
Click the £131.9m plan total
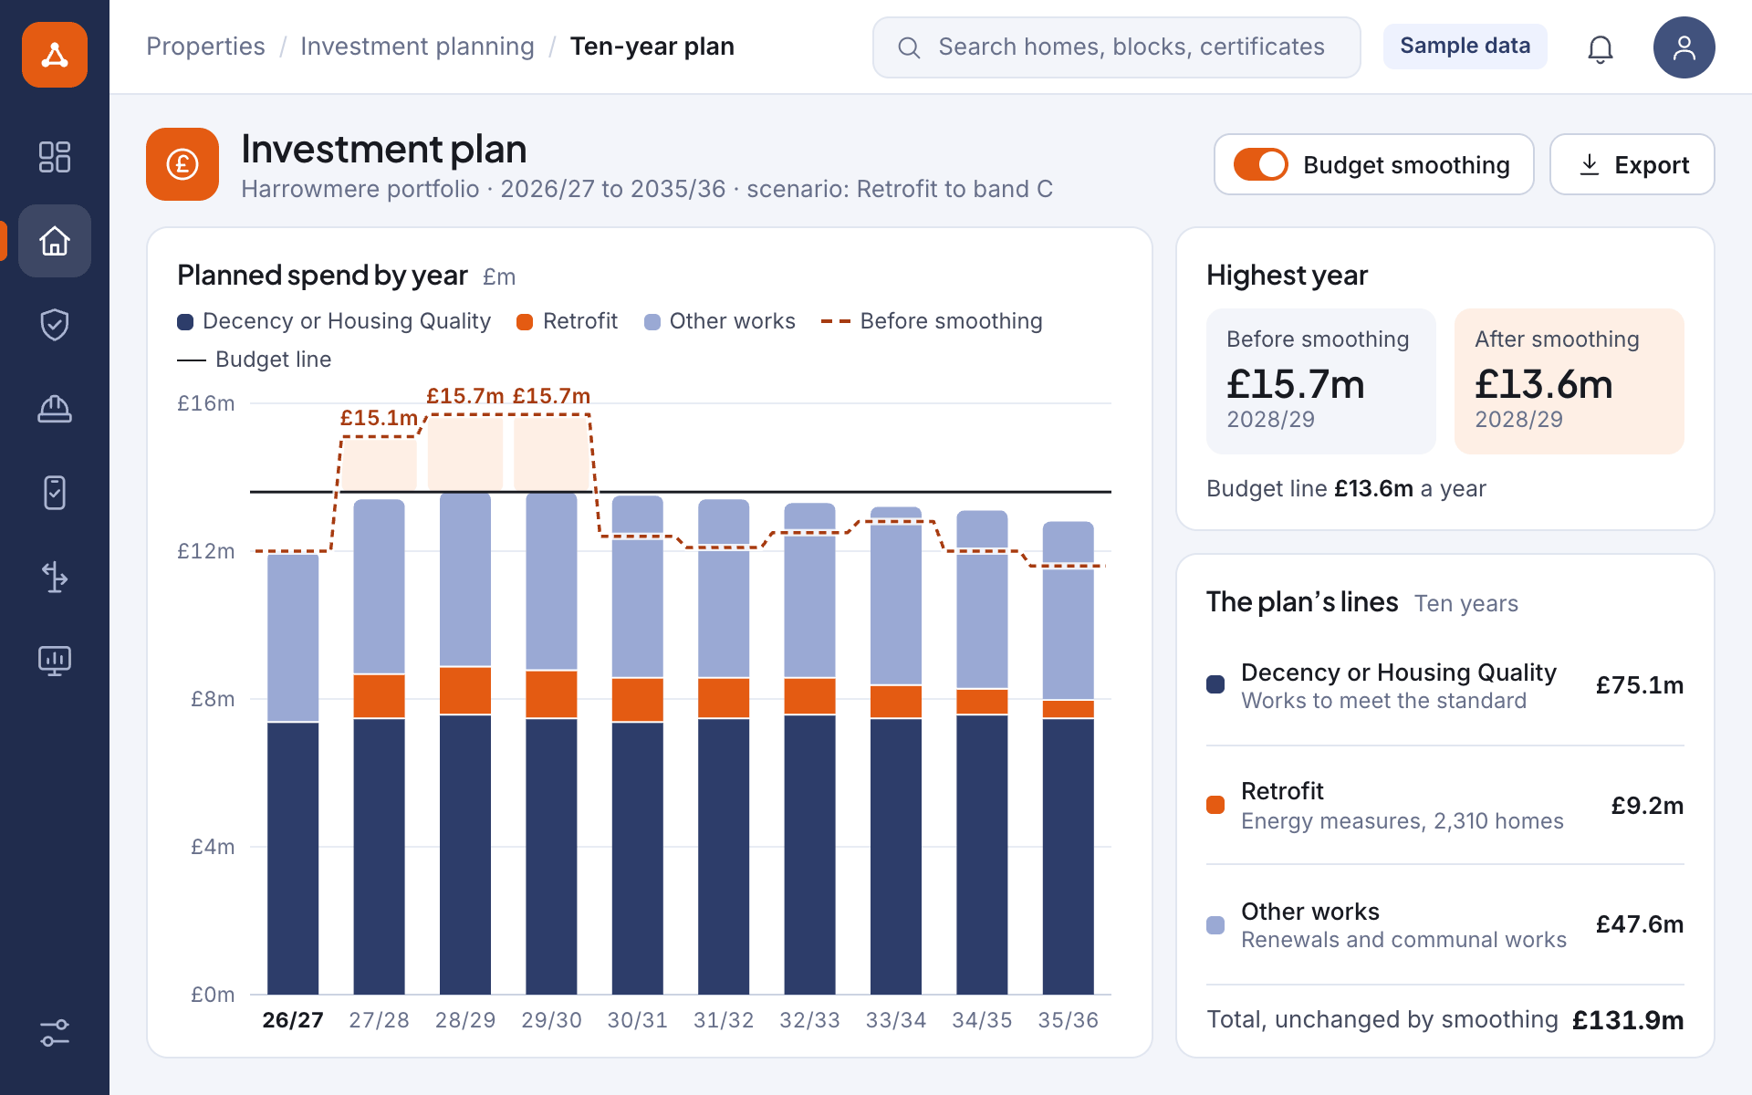pos(1628,1020)
